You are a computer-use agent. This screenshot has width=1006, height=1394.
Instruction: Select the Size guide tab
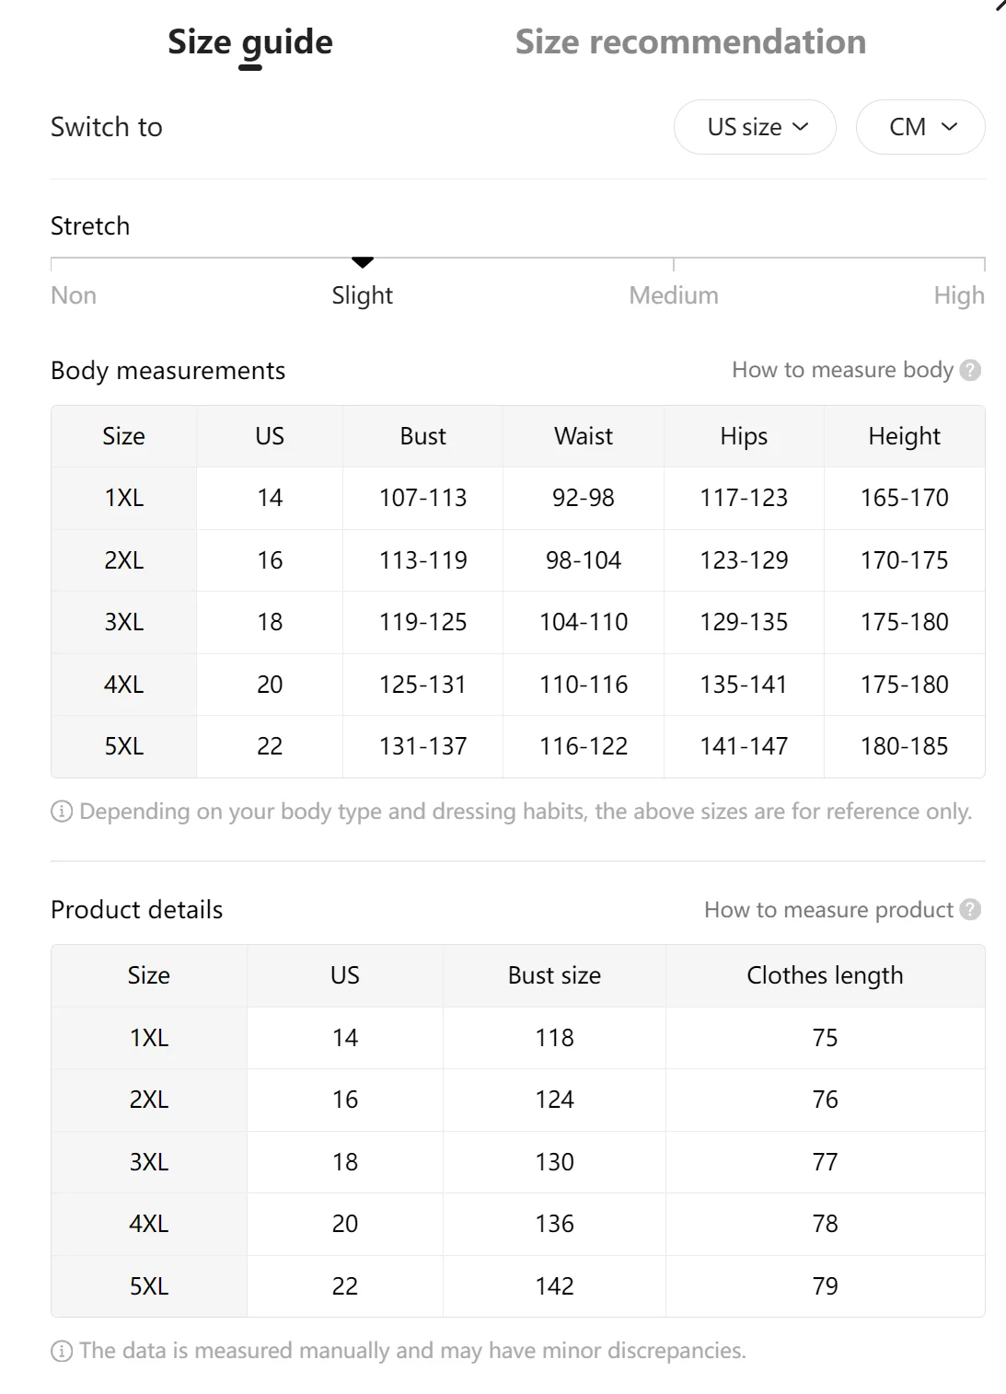click(250, 42)
